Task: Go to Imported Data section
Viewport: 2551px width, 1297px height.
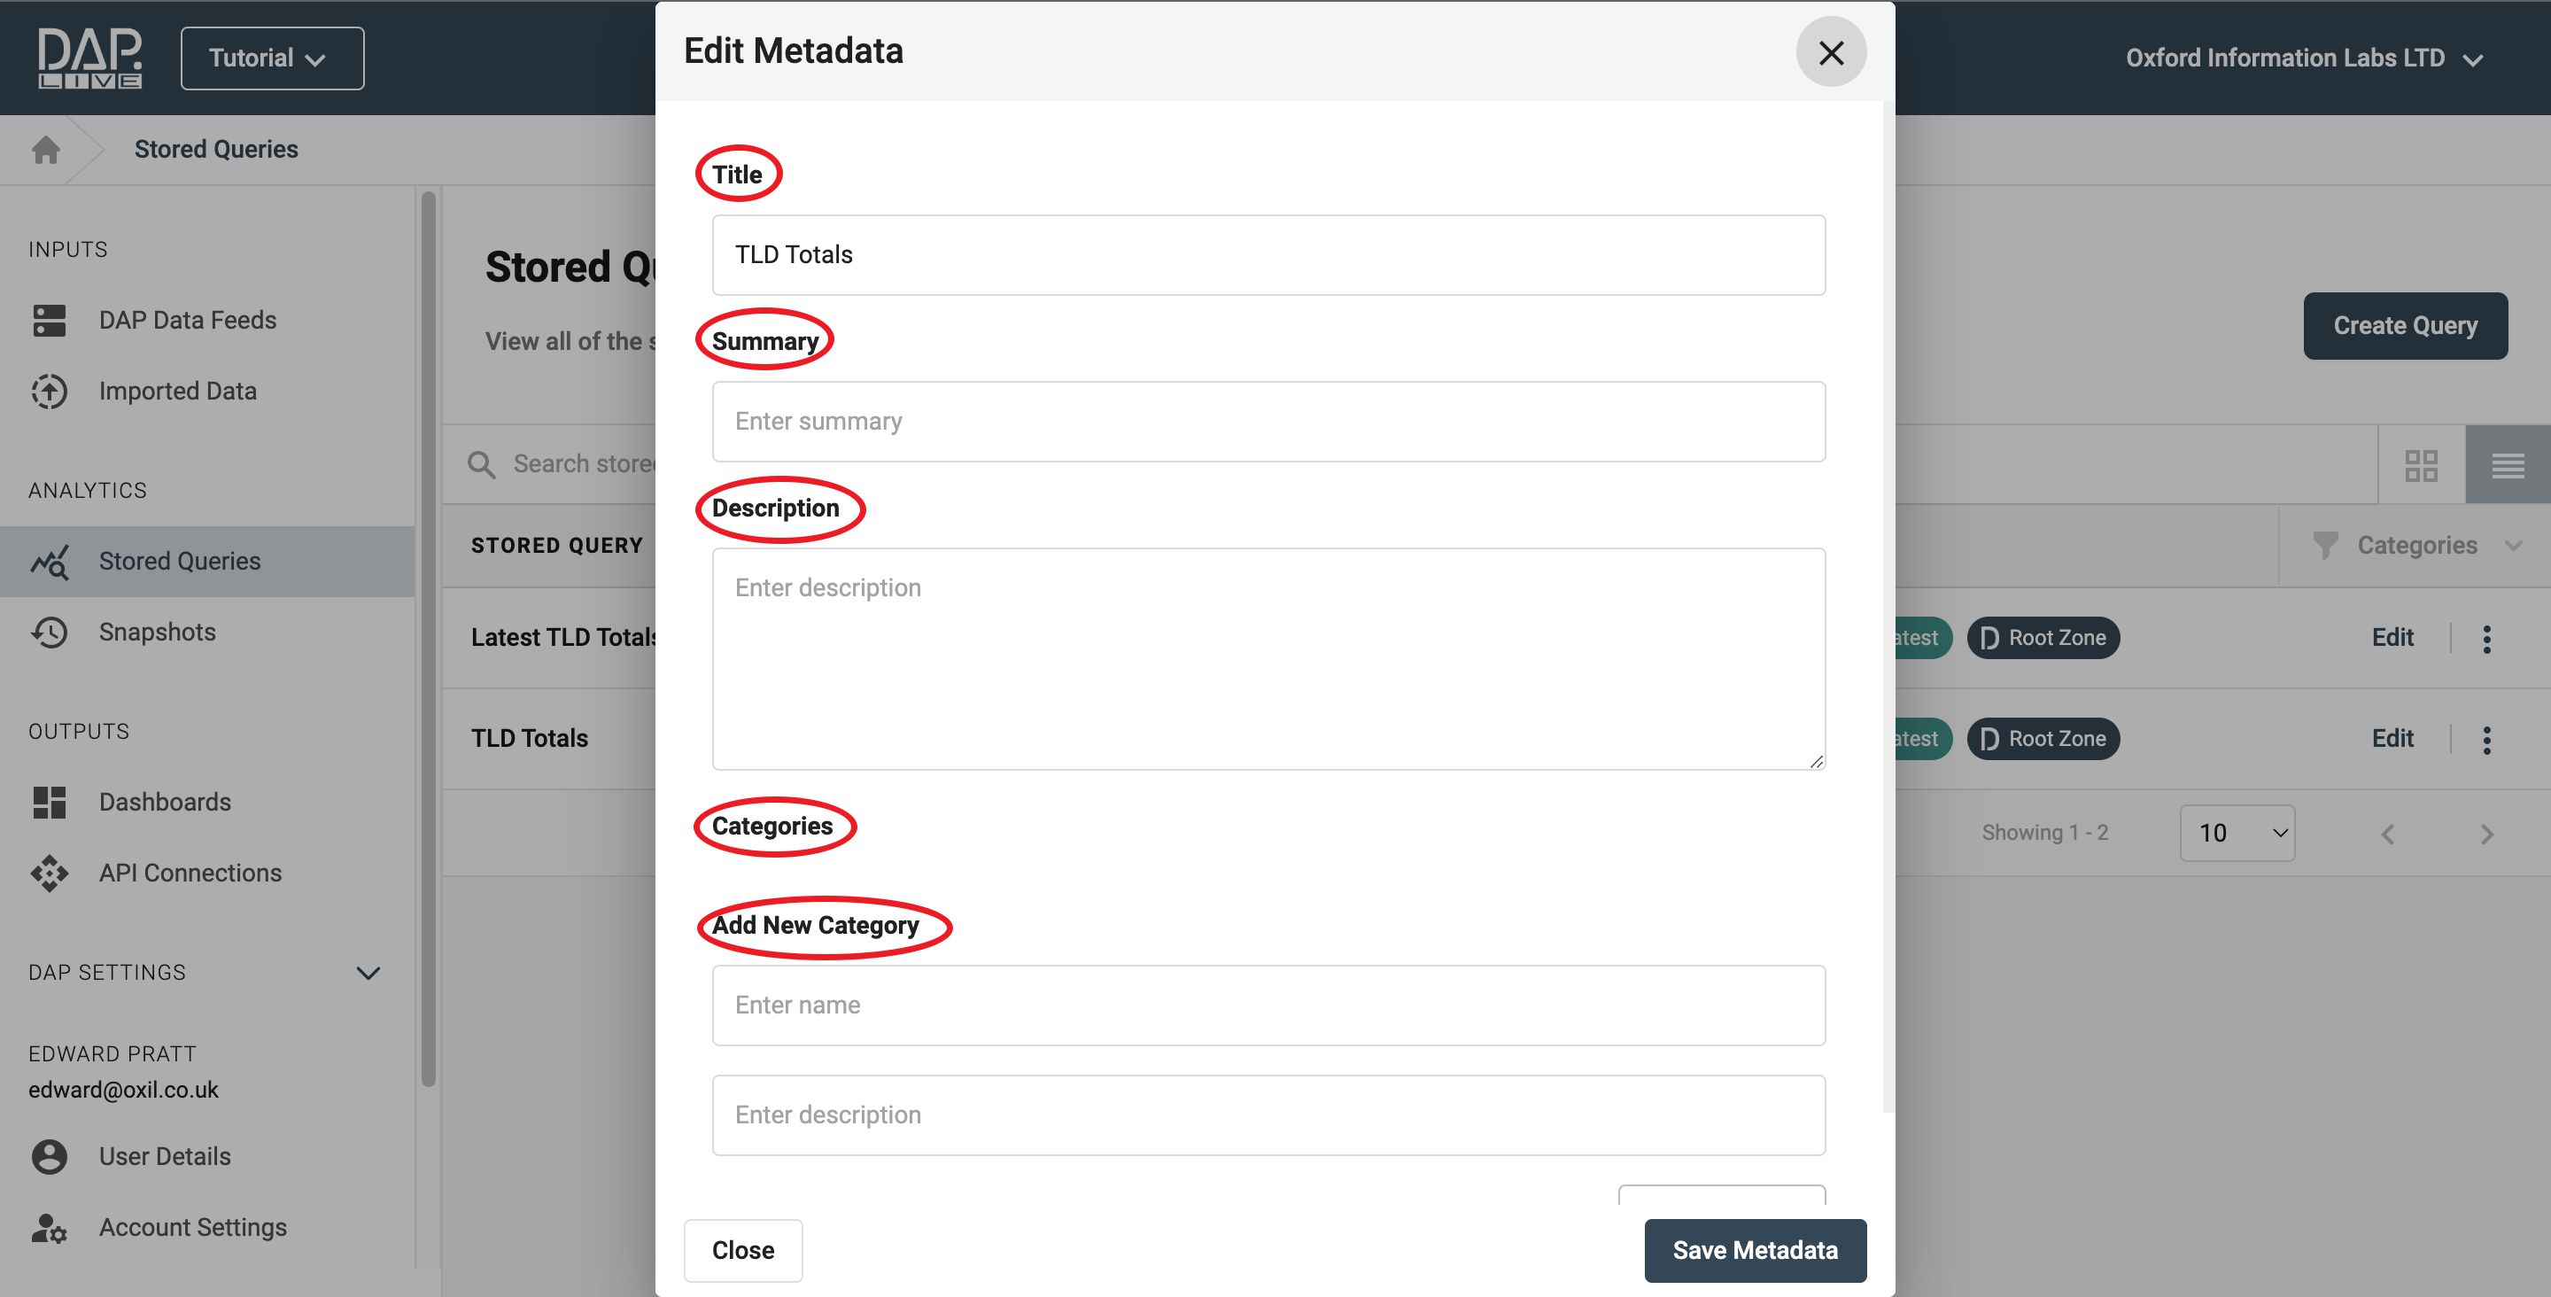Action: 177,392
